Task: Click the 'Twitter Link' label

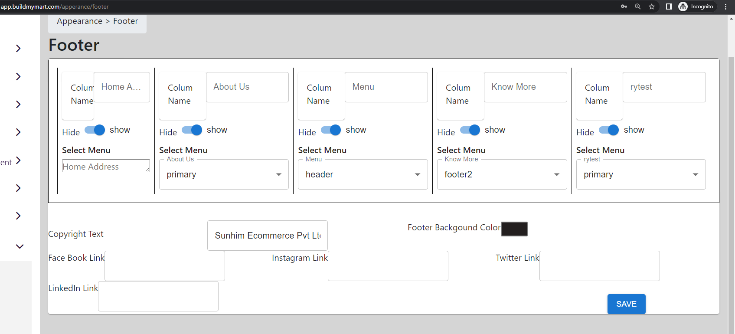Action: point(517,258)
